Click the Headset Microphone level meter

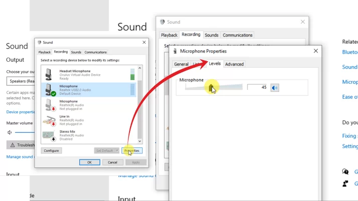[x=133, y=74]
